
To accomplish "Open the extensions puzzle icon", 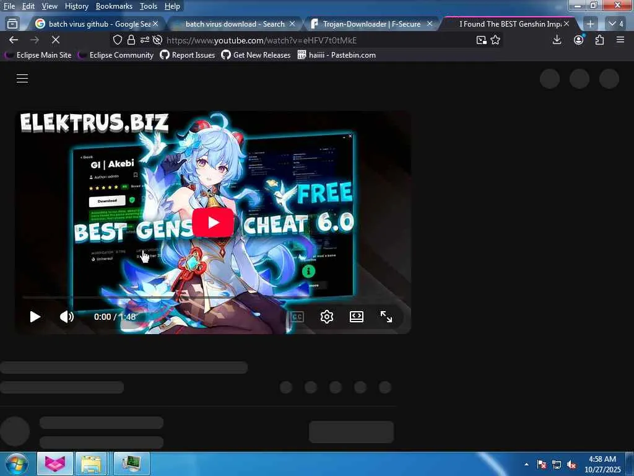I will pos(599,40).
